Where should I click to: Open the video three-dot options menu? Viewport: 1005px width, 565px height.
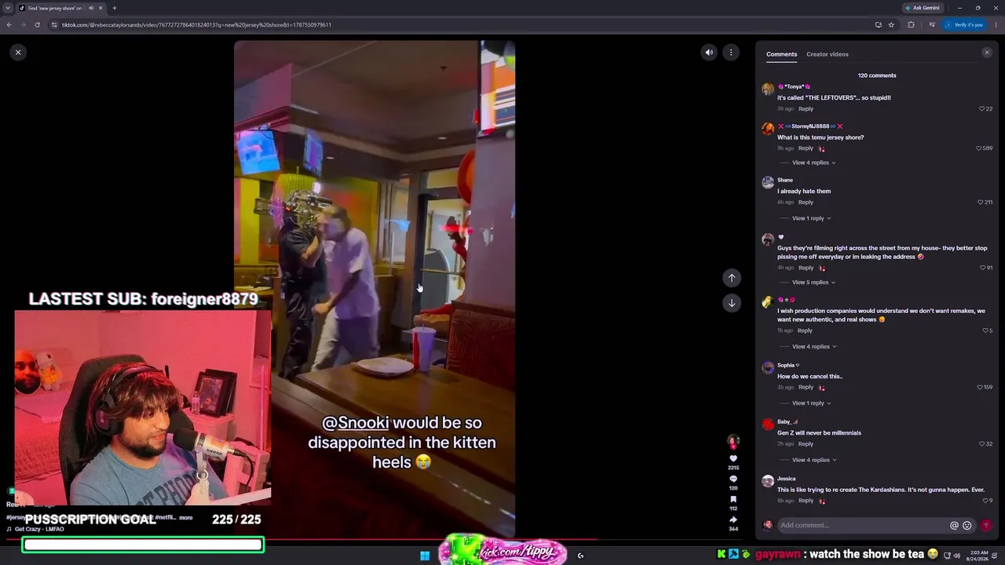pyautogui.click(x=731, y=53)
